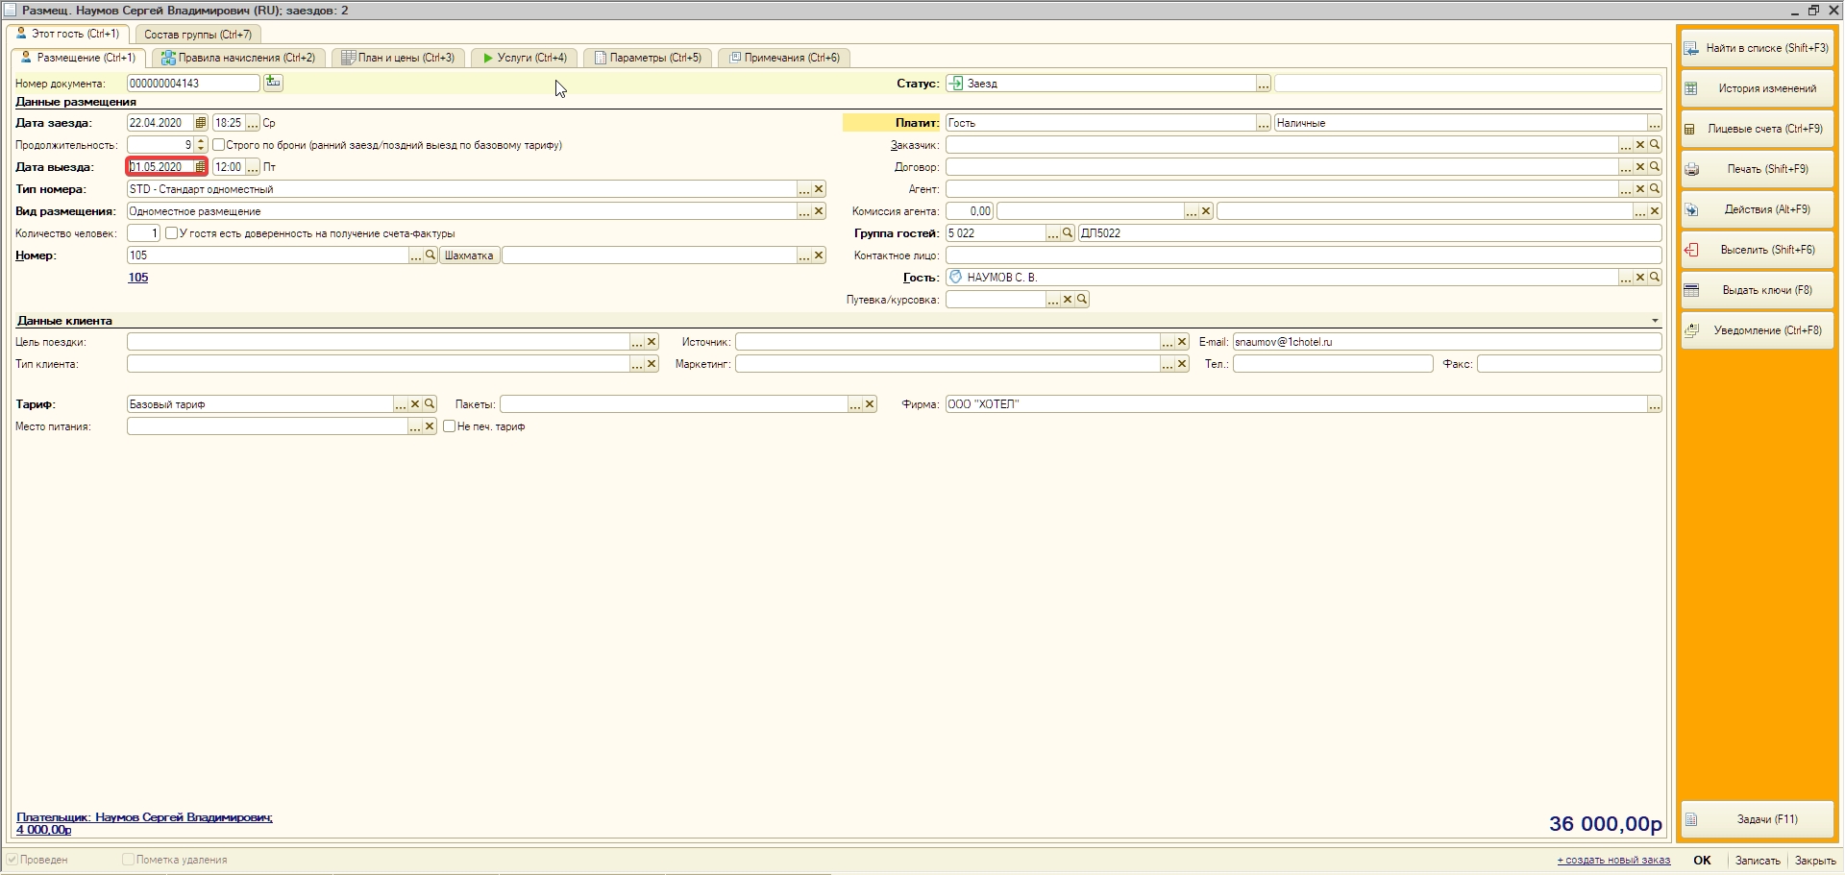Click the magnifier icon for Группа гостей
Viewport: 1845px width, 875px height.
[x=1068, y=233]
